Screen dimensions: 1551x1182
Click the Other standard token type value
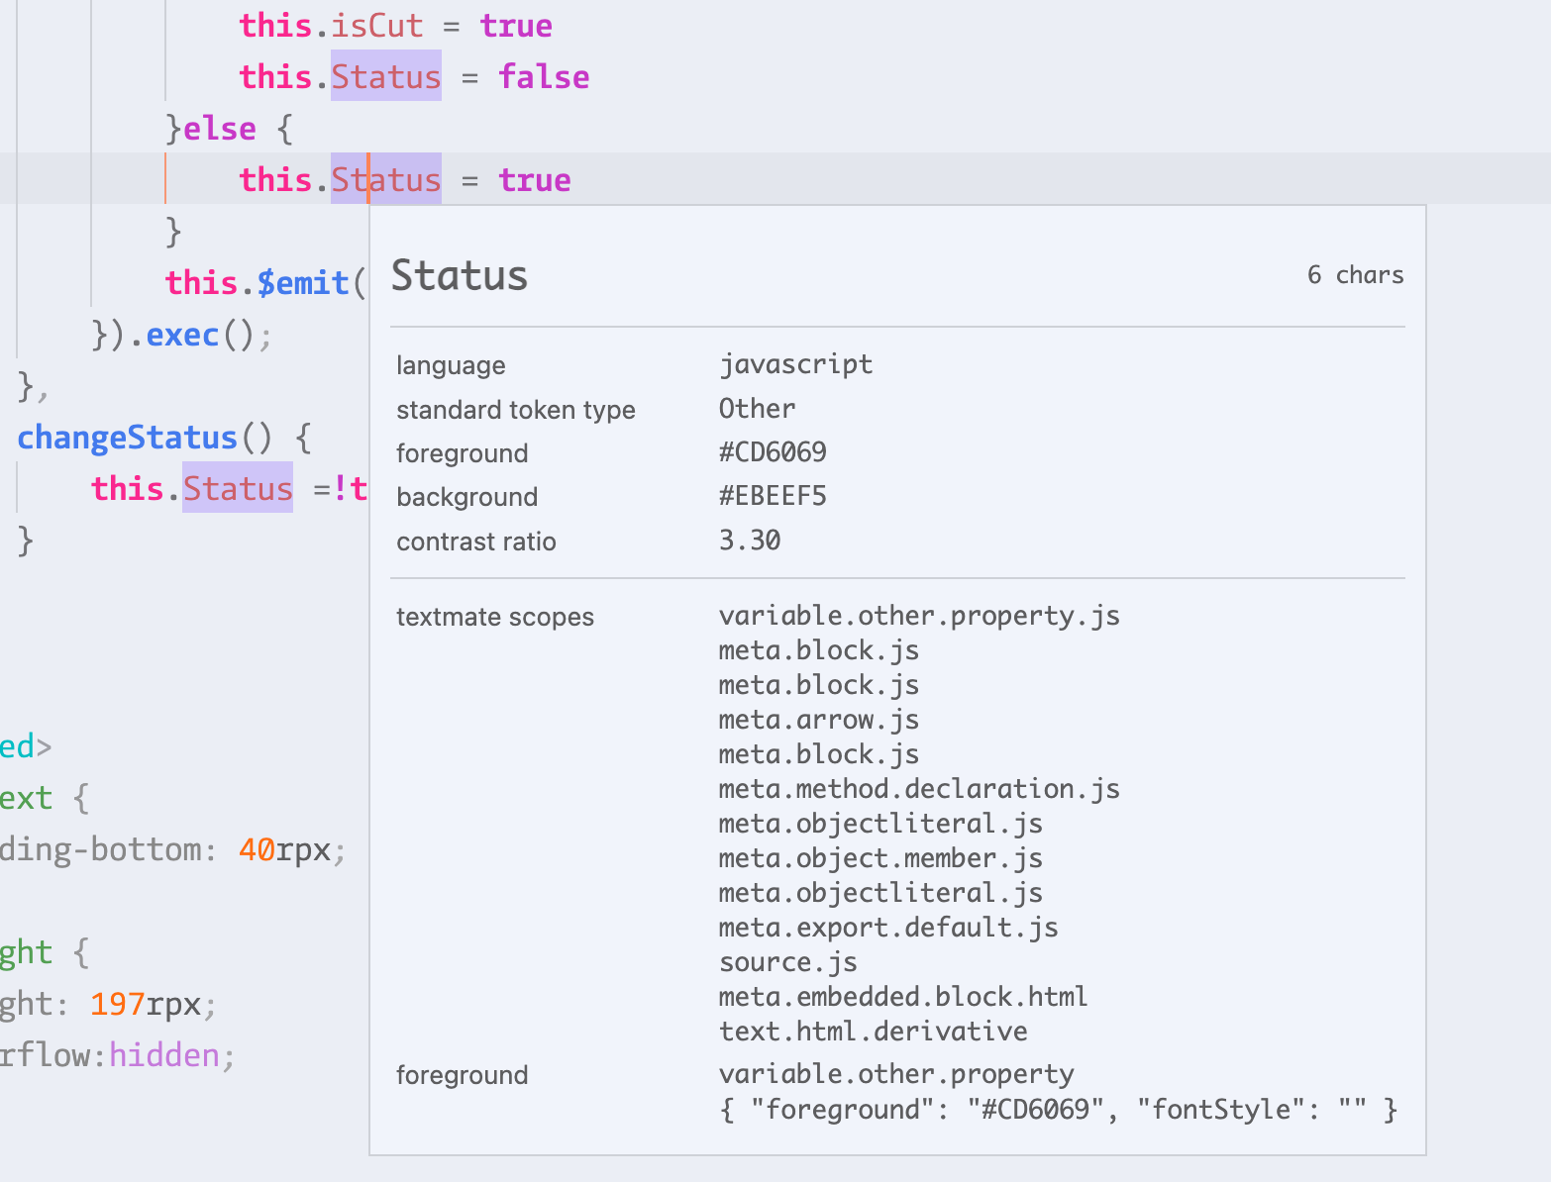(757, 408)
